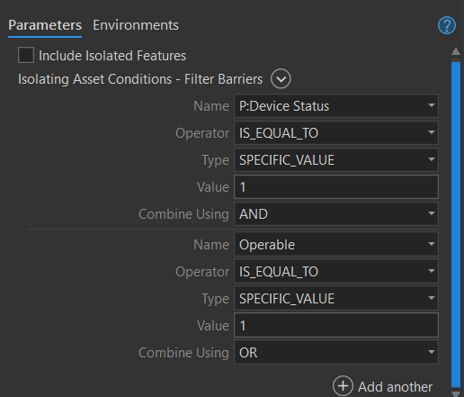Image resolution: width=464 pixels, height=397 pixels.
Task: Open the P:Device Status name dropdown
Action: click(336, 105)
